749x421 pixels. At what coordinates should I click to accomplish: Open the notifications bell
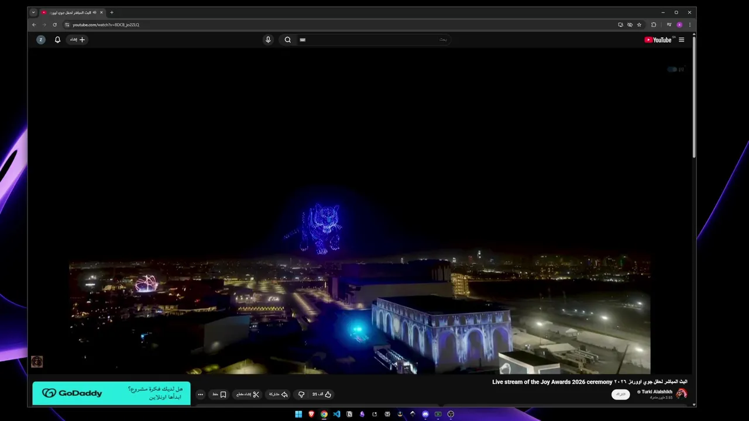tap(57, 40)
